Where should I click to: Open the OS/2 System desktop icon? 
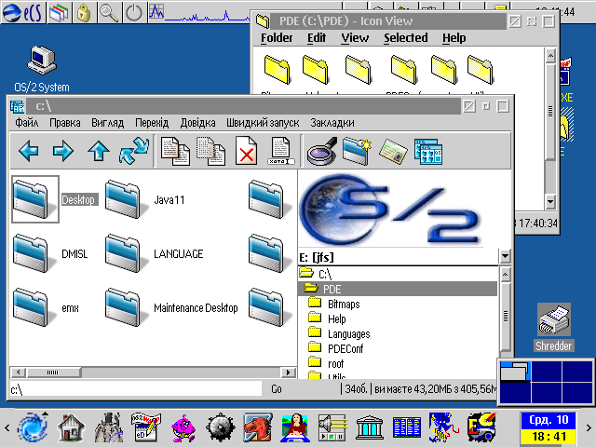pos(42,69)
